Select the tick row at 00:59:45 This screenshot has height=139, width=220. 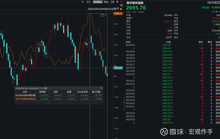[x=173, y=97]
